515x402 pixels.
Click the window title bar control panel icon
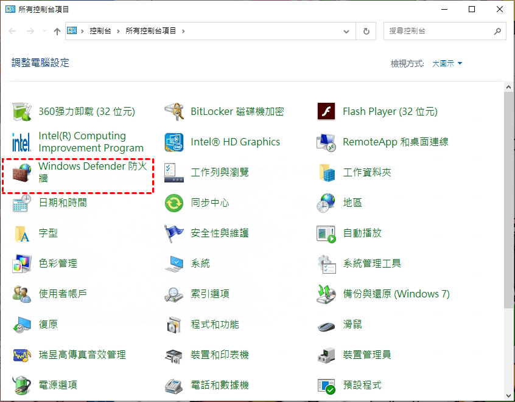[x=10, y=9]
